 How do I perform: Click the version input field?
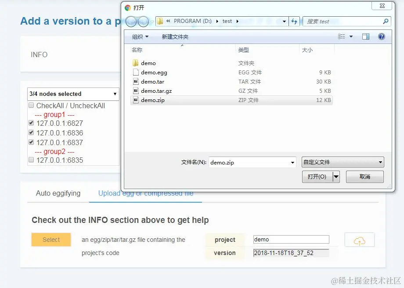(291, 253)
